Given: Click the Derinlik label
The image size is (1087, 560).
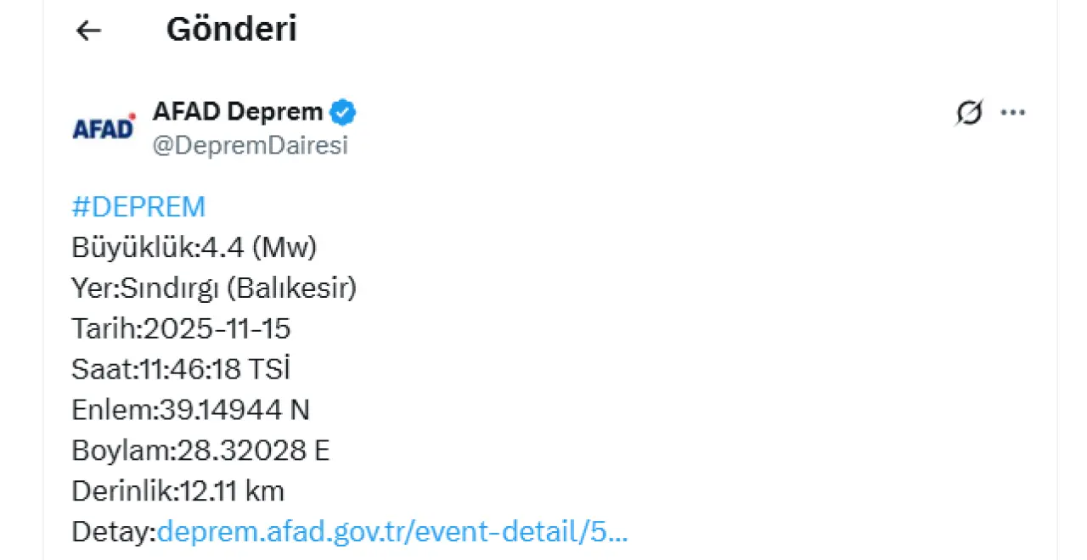Looking at the screenshot, I should [x=124, y=491].
